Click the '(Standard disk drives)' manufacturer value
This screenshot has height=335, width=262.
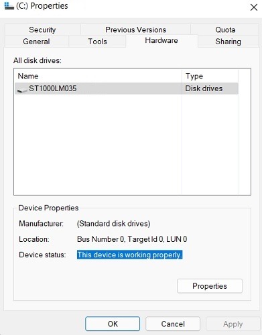[113, 224]
